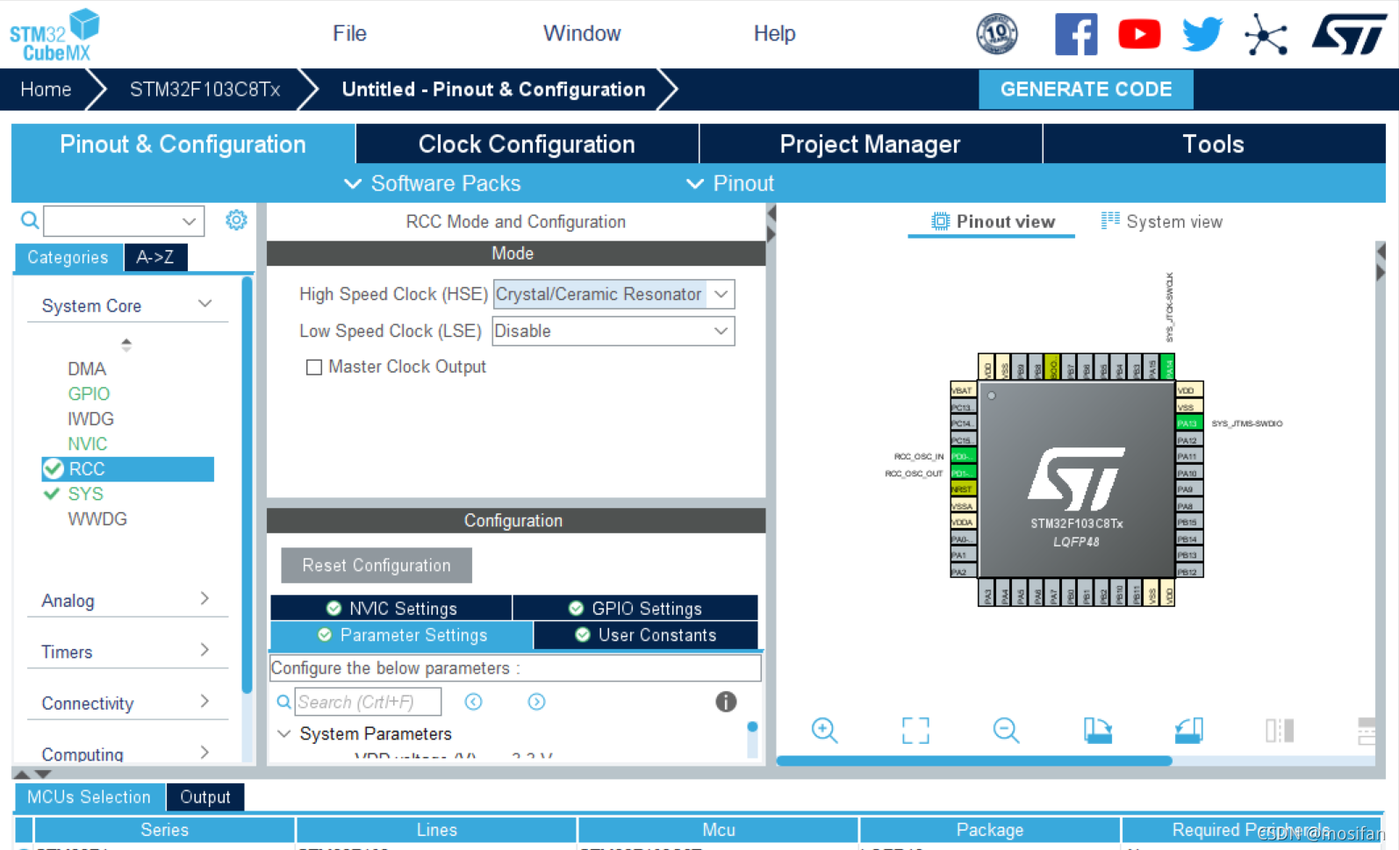Open the 10 years anniversary badge icon
Screen dimensions: 1399x850
tap(997, 34)
